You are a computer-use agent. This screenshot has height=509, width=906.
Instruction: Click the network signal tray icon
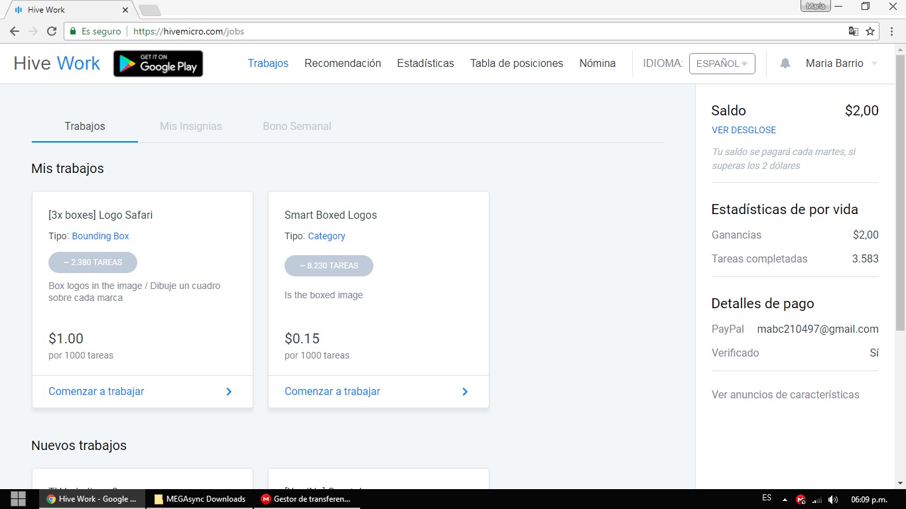(817, 499)
